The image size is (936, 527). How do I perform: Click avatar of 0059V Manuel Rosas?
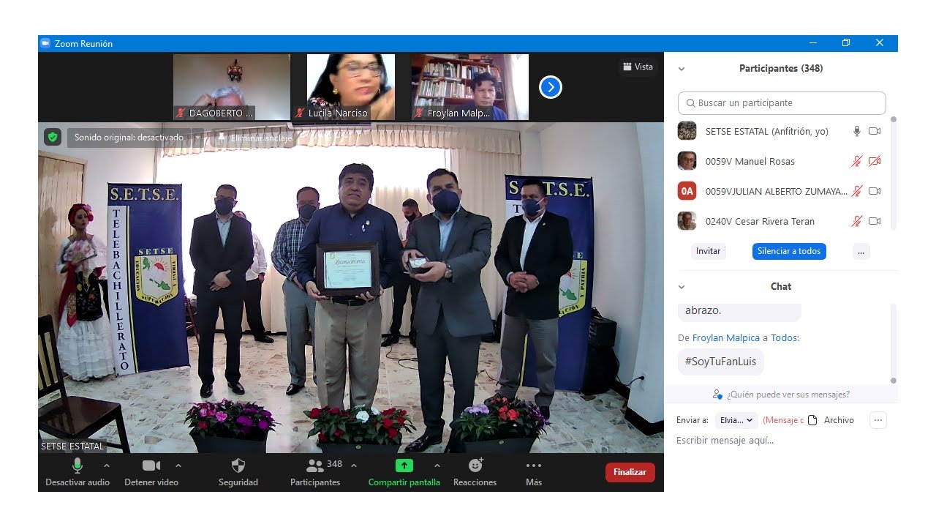pos(687,161)
